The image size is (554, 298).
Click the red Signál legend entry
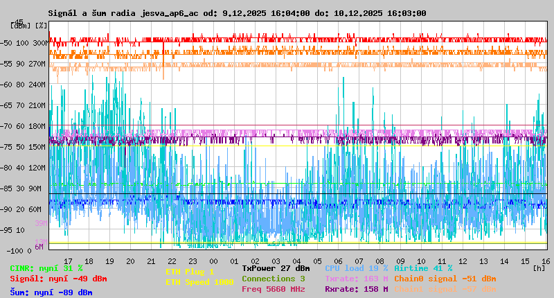[x=58, y=279]
